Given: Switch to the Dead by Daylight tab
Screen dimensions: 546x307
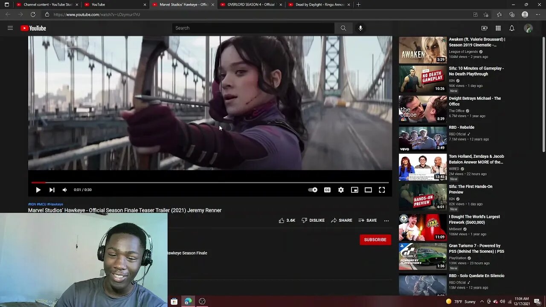Looking at the screenshot, I should click(x=319, y=4).
